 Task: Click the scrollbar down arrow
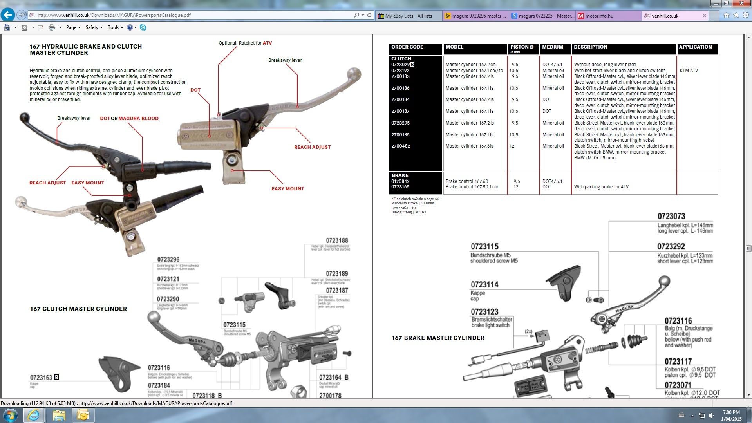748,395
